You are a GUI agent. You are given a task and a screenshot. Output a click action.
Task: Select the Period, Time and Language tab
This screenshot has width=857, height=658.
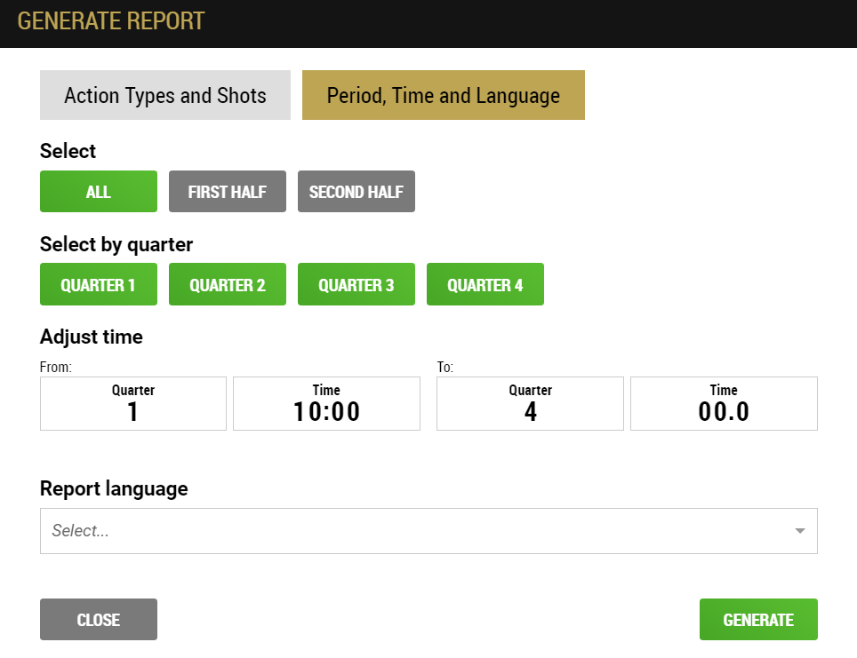coord(444,95)
